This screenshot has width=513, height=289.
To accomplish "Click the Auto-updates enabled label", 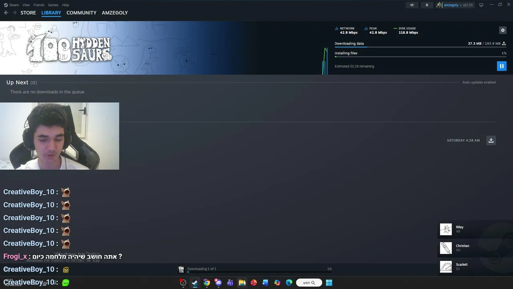I will (479, 82).
